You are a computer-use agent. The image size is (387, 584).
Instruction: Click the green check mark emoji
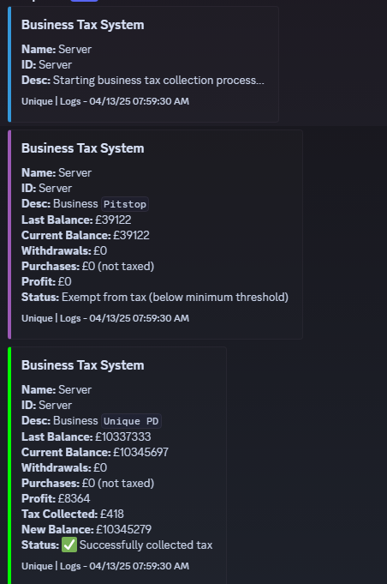[x=69, y=545]
